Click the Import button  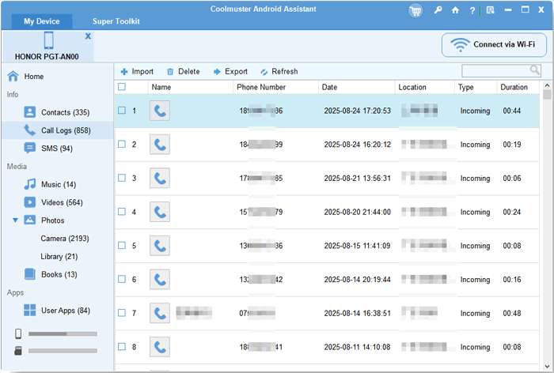coord(137,72)
